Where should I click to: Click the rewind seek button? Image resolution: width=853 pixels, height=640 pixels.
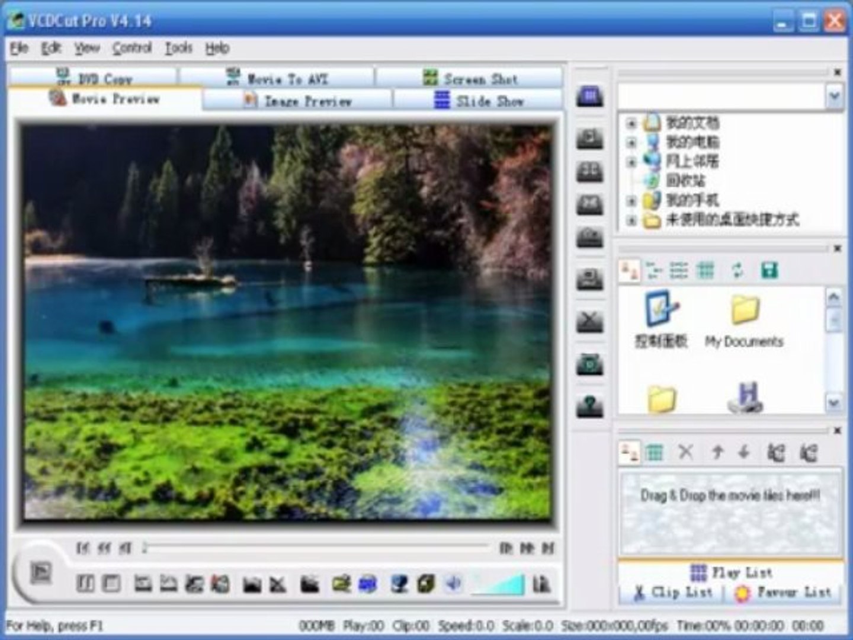104,549
